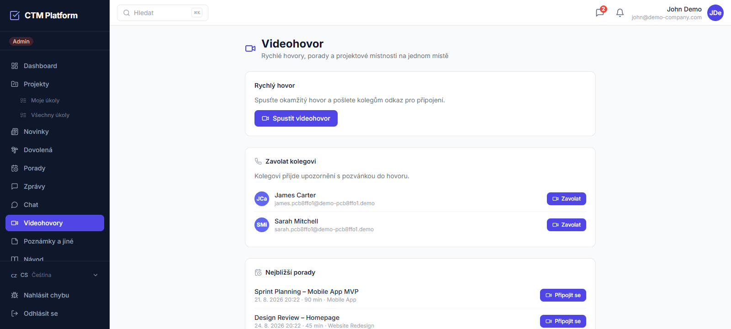Click Sprint Planning – Mobile App MVP title
The width and height of the screenshot is (731, 329).
pos(307,292)
